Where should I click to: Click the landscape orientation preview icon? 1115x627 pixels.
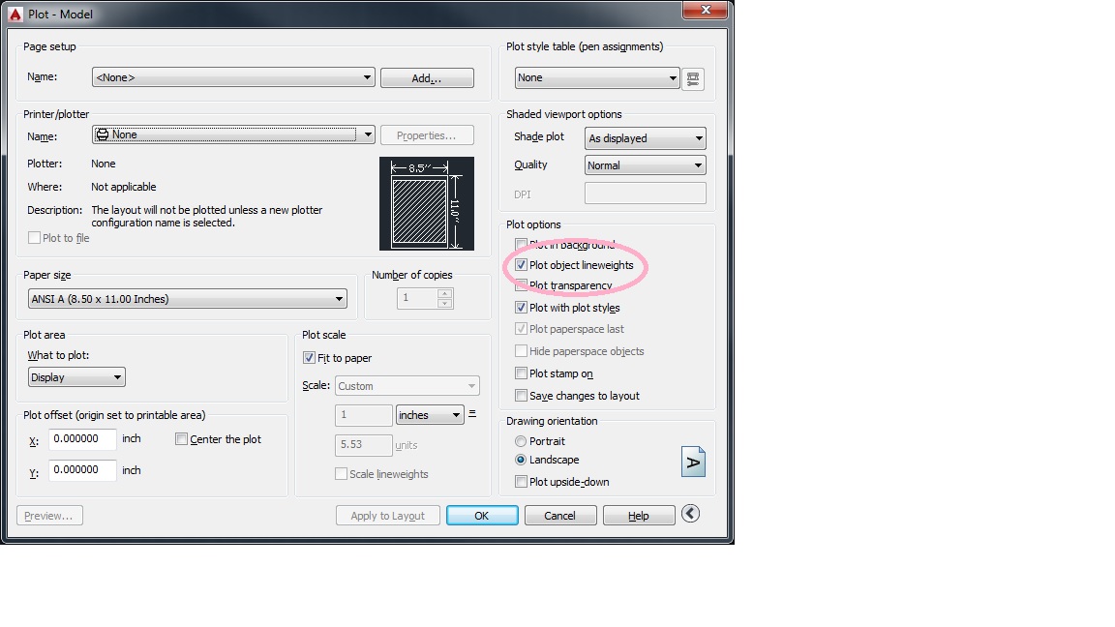(693, 463)
